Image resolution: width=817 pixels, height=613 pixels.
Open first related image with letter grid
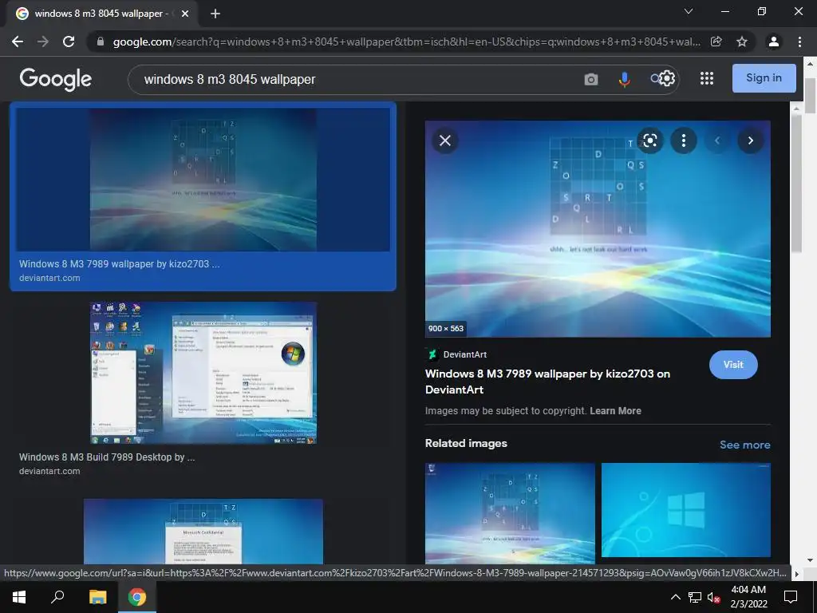pyautogui.click(x=510, y=513)
